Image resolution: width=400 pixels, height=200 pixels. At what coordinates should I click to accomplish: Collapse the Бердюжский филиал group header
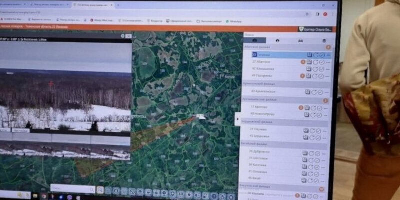(x=284, y=122)
